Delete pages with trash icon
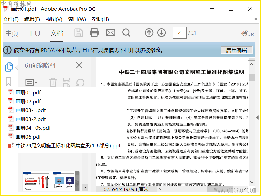This screenshot has width=261, height=196. pos(53,82)
